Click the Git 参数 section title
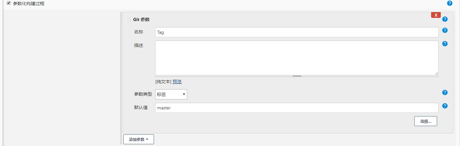Viewport: 460px width, 146px height. [141, 19]
